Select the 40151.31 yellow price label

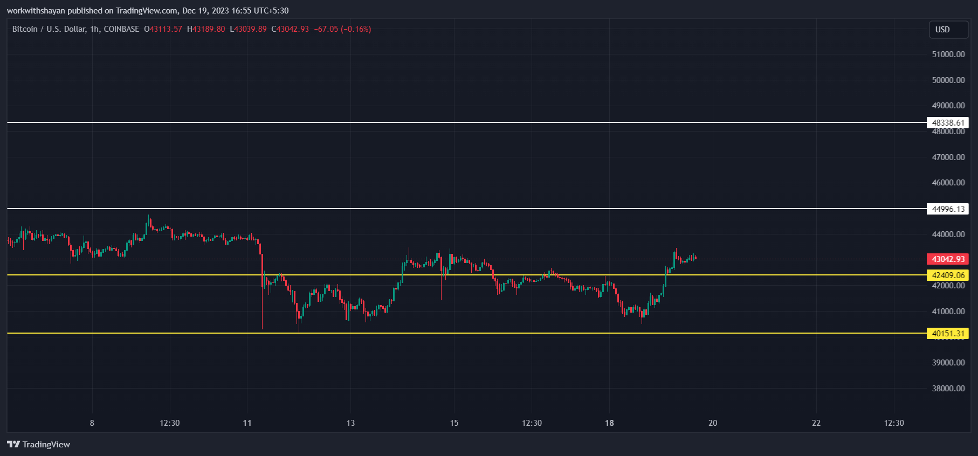click(948, 334)
